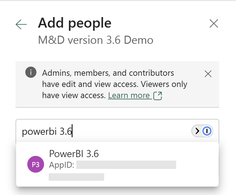236x195 pixels.
Task: Select the PowerBI 3.6 suggestion
Action: [x=117, y=164]
